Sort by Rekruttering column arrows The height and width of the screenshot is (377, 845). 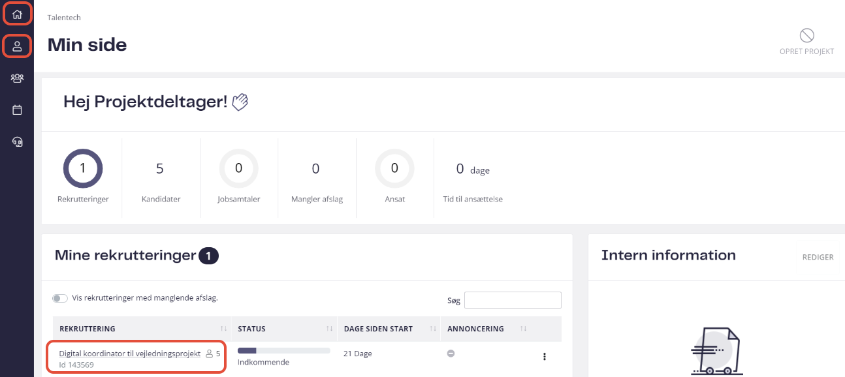(224, 329)
